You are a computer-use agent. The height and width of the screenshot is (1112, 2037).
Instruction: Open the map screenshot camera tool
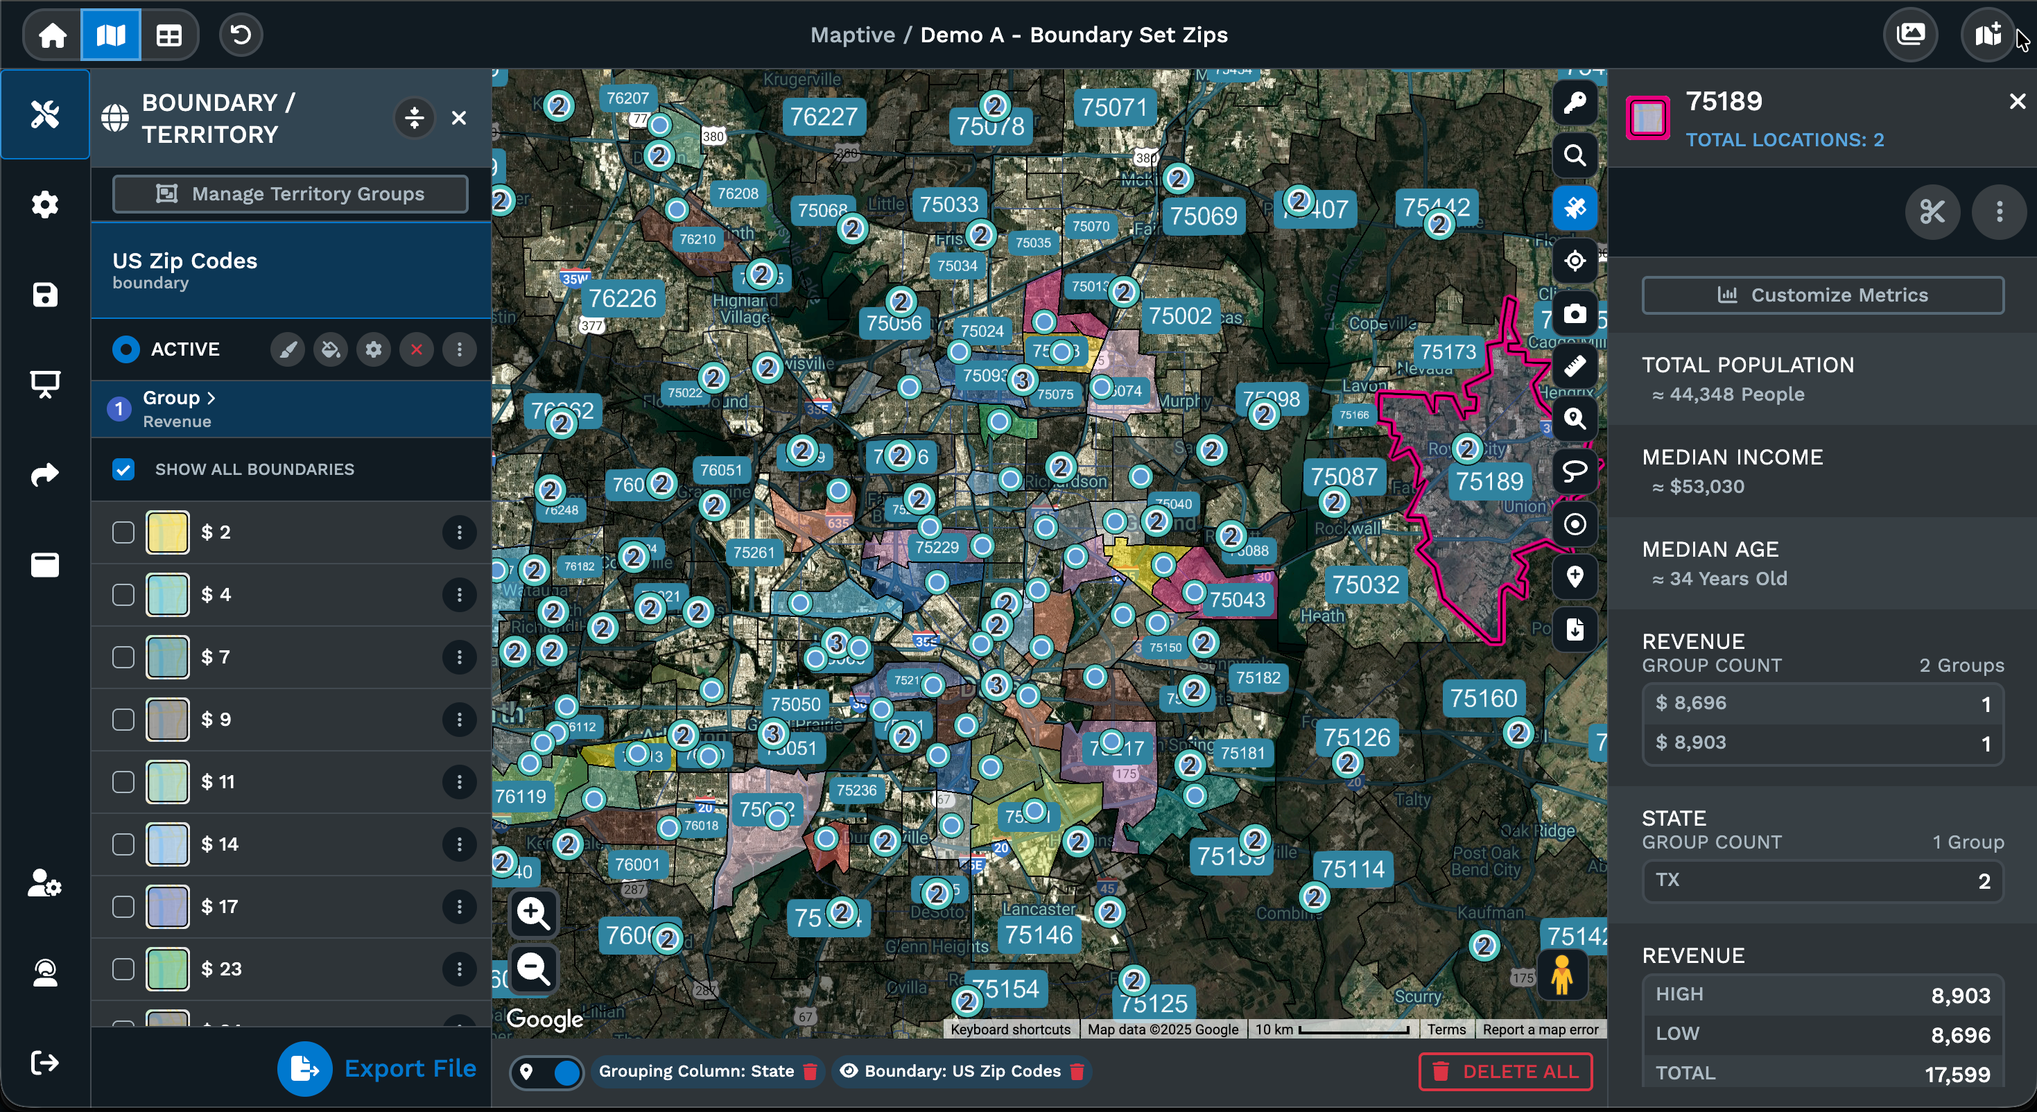(1575, 314)
